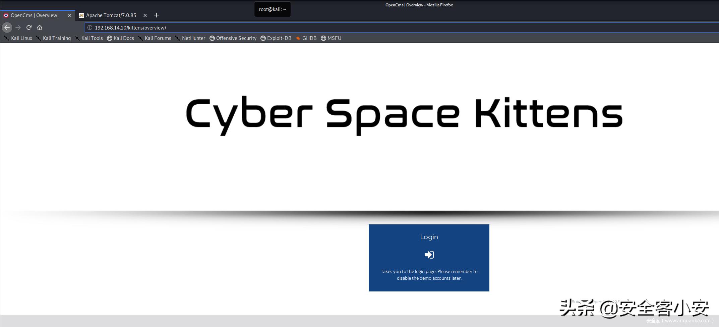The height and width of the screenshot is (327, 719).
Task: Reload the current page
Action: (x=29, y=28)
